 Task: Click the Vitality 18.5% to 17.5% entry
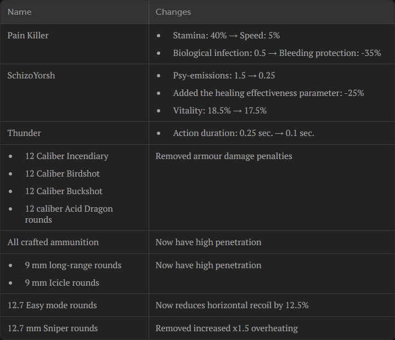[x=219, y=110]
